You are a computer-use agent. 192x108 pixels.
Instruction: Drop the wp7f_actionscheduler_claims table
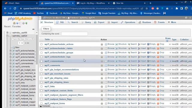point(160,48)
